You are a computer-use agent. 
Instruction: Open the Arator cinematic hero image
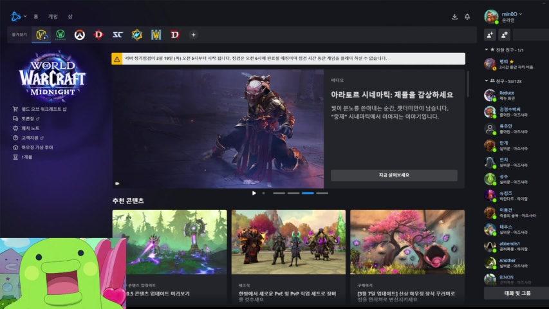click(218, 129)
